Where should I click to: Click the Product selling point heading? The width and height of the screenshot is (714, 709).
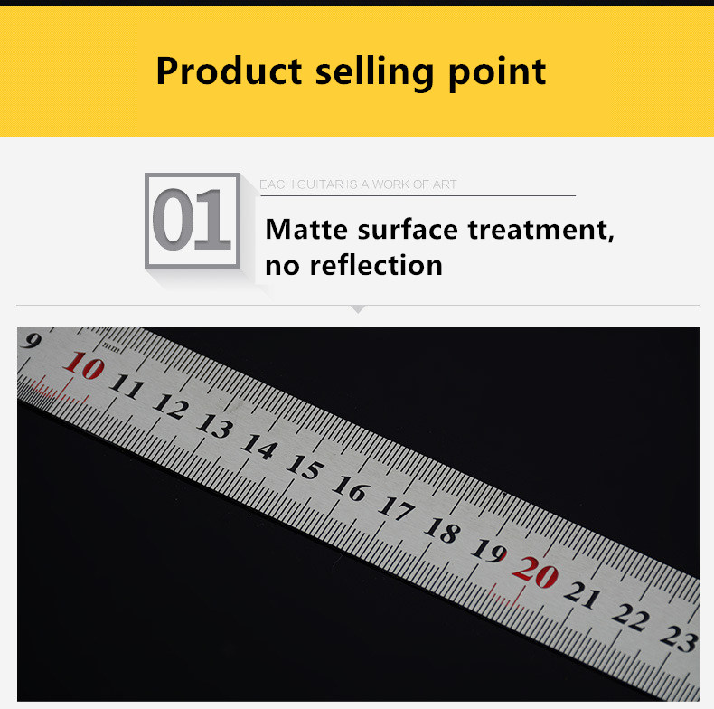(x=351, y=71)
